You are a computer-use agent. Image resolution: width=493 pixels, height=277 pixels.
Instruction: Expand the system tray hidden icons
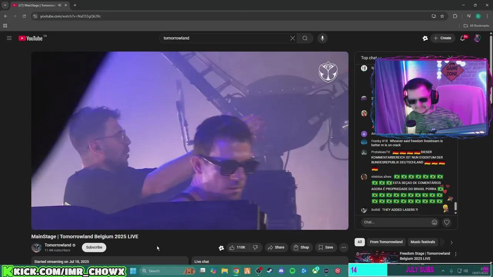(443, 271)
